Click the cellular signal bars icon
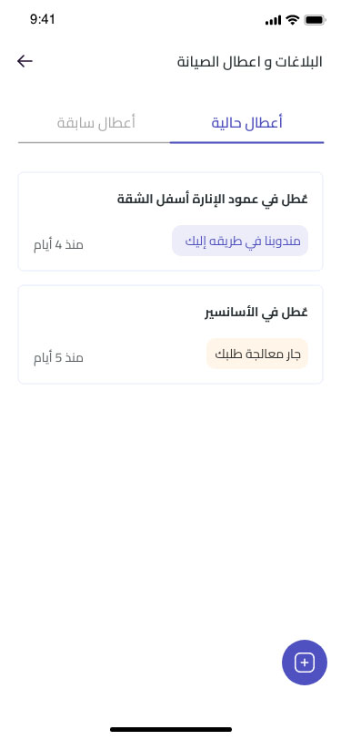The image size is (341, 740). (x=273, y=20)
